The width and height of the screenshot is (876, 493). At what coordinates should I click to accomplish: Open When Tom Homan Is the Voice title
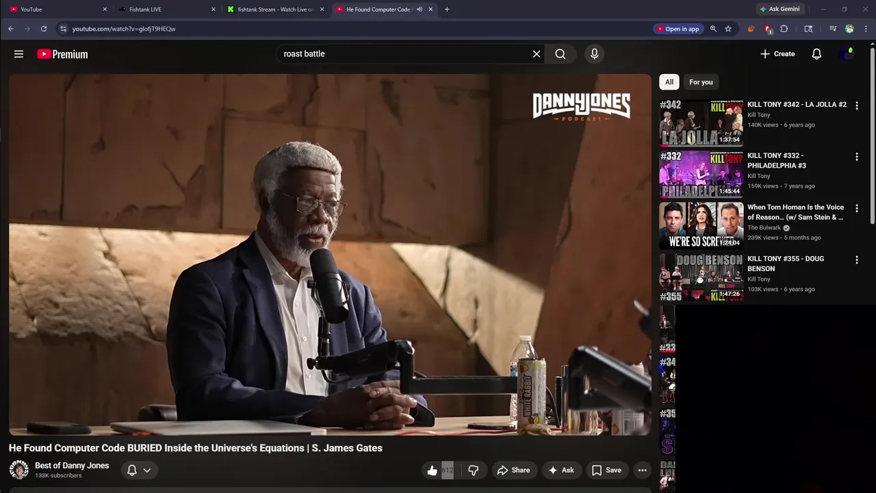(795, 212)
